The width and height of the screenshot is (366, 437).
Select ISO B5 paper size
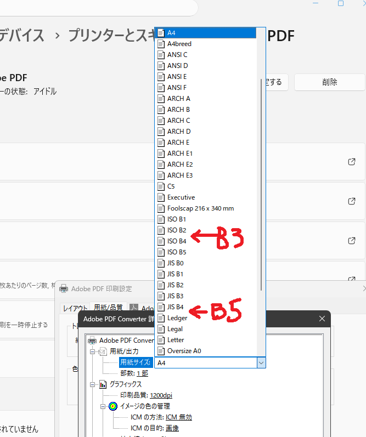point(206,252)
